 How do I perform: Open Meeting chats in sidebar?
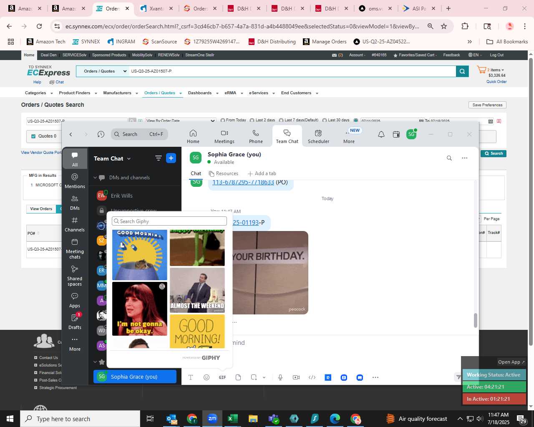tap(75, 249)
